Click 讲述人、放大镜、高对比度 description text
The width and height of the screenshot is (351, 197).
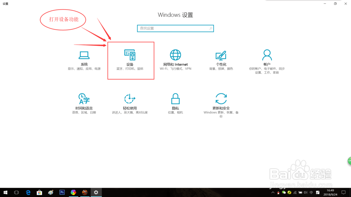[x=130, y=112]
